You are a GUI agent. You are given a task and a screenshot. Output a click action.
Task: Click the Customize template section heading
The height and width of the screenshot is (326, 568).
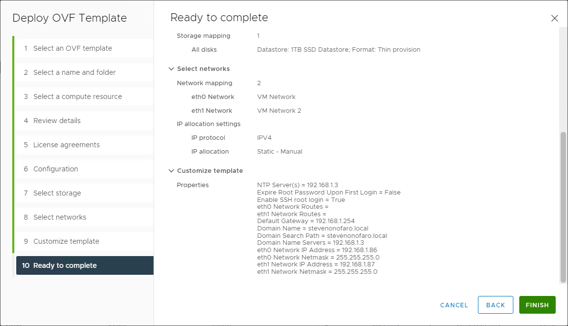210,171
